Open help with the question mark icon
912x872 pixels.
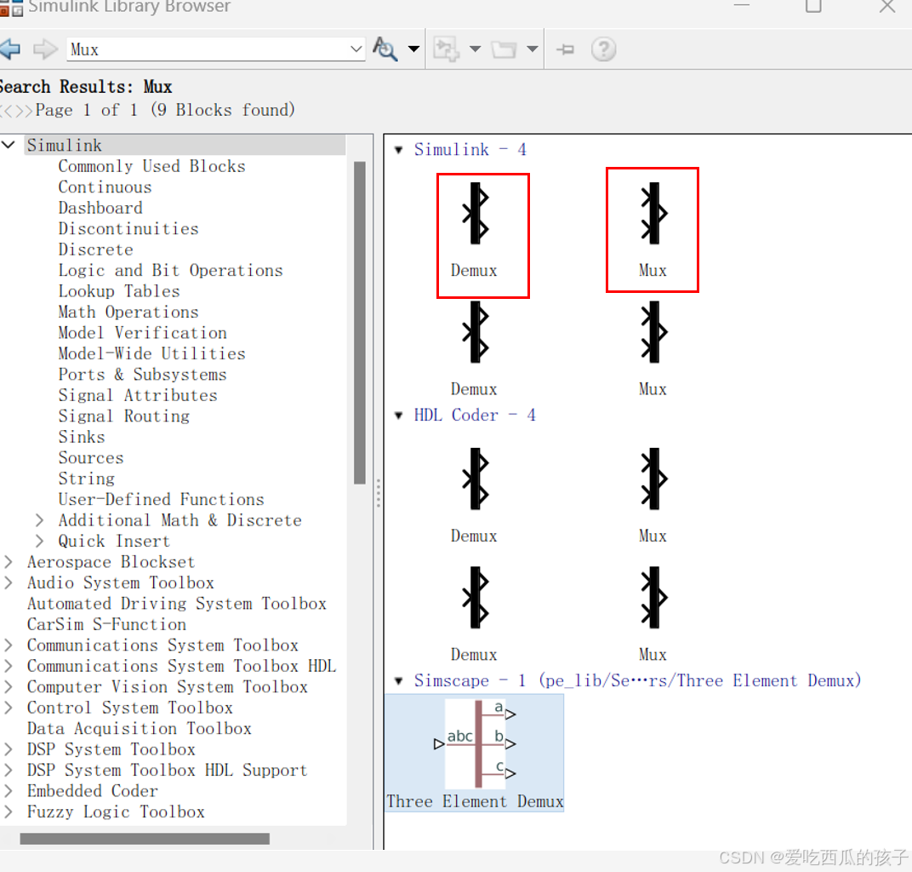point(604,49)
